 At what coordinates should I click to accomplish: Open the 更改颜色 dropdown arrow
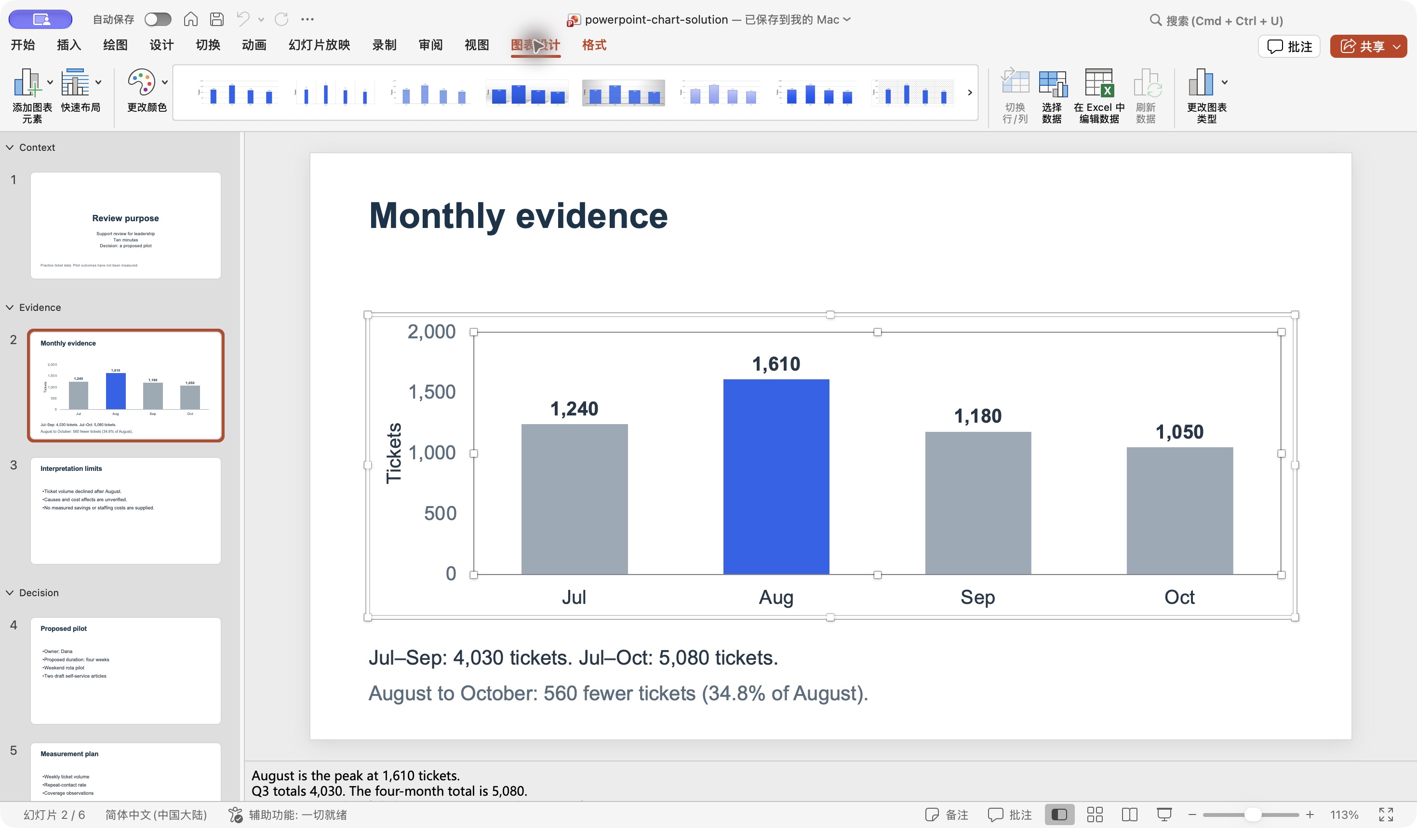pos(165,82)
